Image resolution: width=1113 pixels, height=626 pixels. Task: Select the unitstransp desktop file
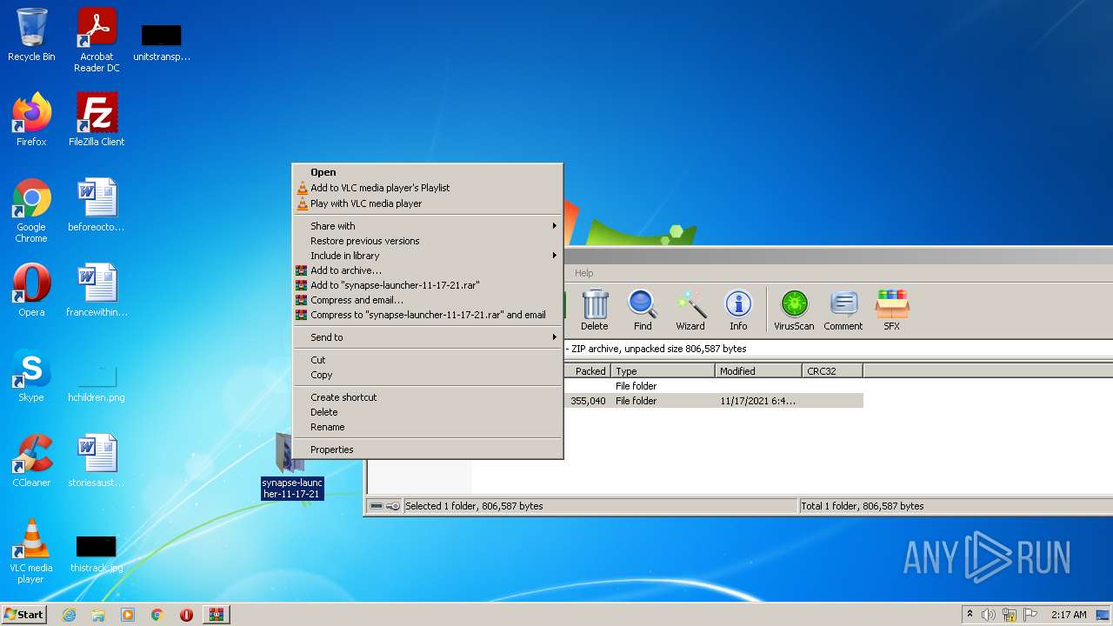[162, 42]
